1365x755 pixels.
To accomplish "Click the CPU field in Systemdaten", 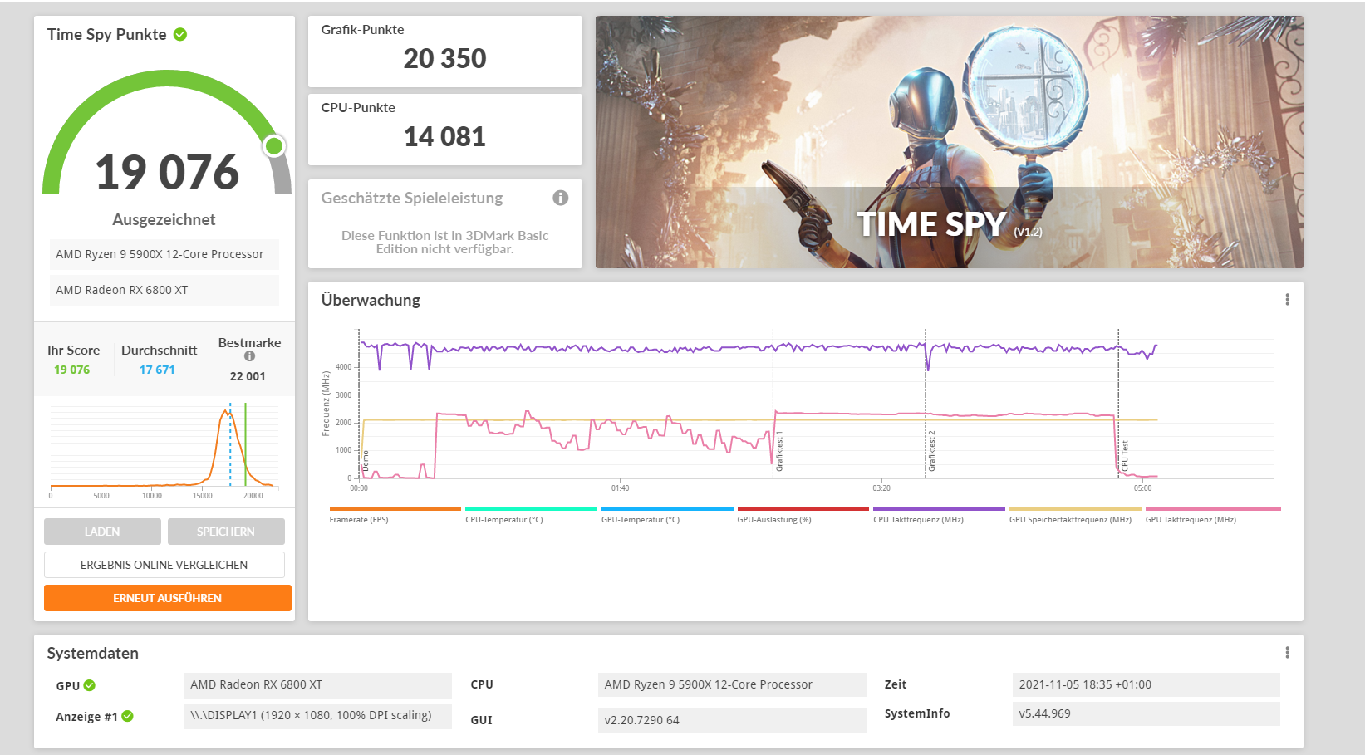I will 732,685.
